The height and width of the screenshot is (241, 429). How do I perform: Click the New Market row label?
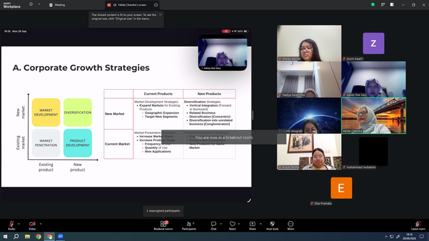[x=115, y=114]
